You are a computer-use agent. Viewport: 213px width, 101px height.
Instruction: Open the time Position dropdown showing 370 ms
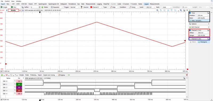[x=203, y=15]
